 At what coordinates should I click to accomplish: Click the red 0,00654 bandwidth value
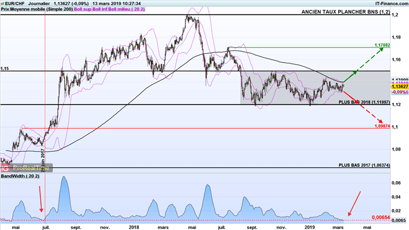[x=381, y=217]
